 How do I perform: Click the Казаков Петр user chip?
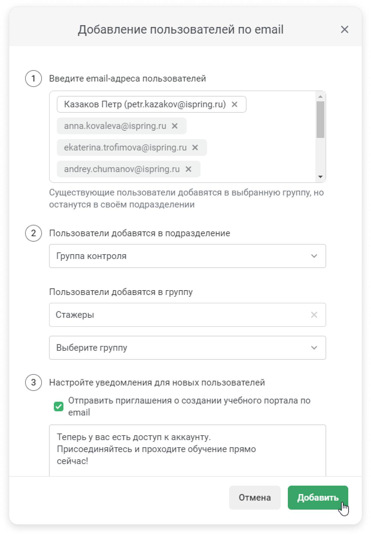(145, 104)
